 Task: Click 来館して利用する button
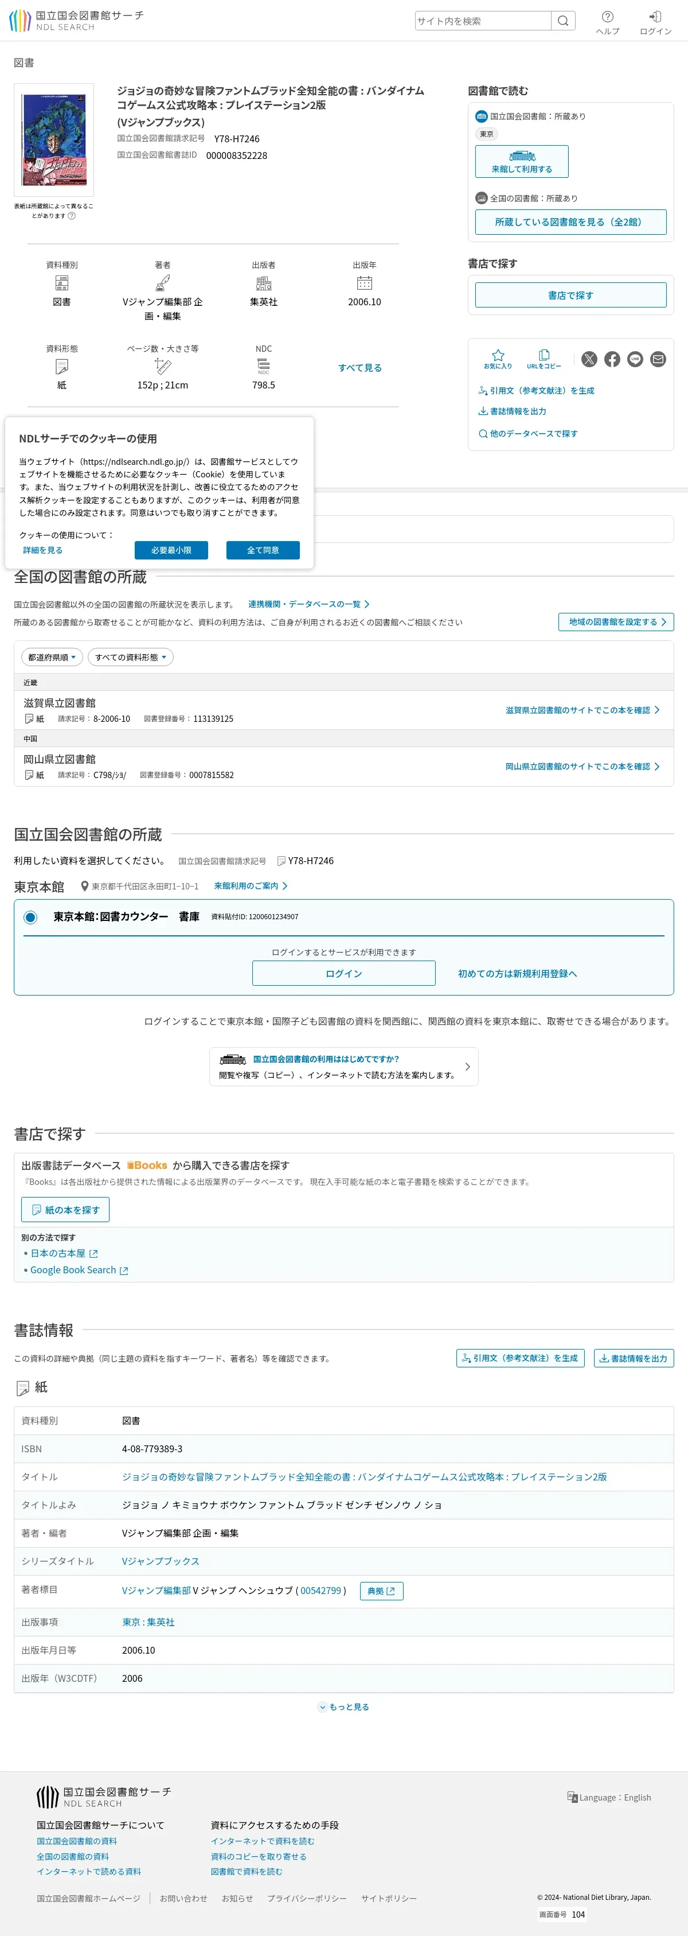click(x=522, y=161)
